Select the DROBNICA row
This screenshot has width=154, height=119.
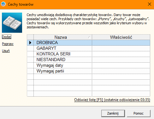pyautogui.click(x=88, y=43)
